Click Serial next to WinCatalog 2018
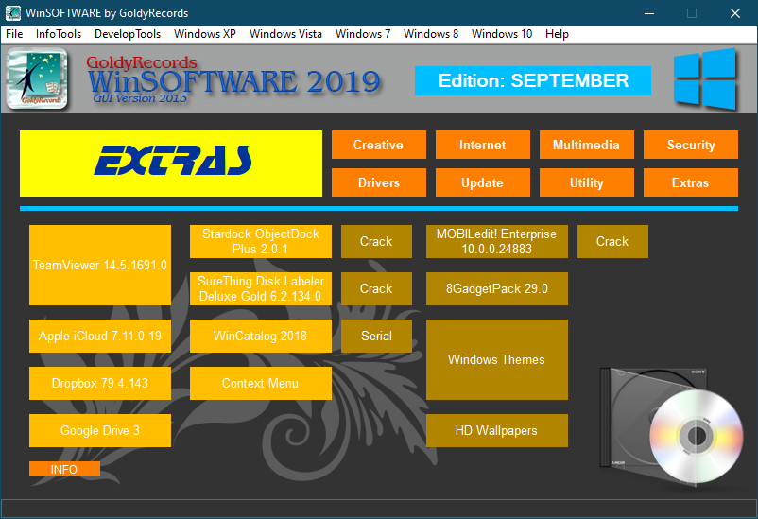Screen dimensions: 758x519 [x=376, y=337]
